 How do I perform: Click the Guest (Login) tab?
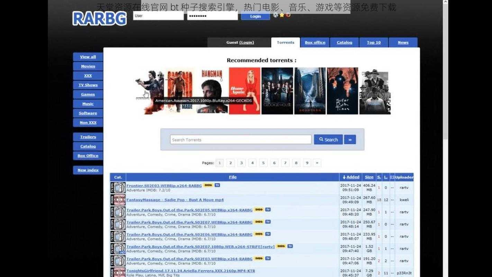[239, 43]
